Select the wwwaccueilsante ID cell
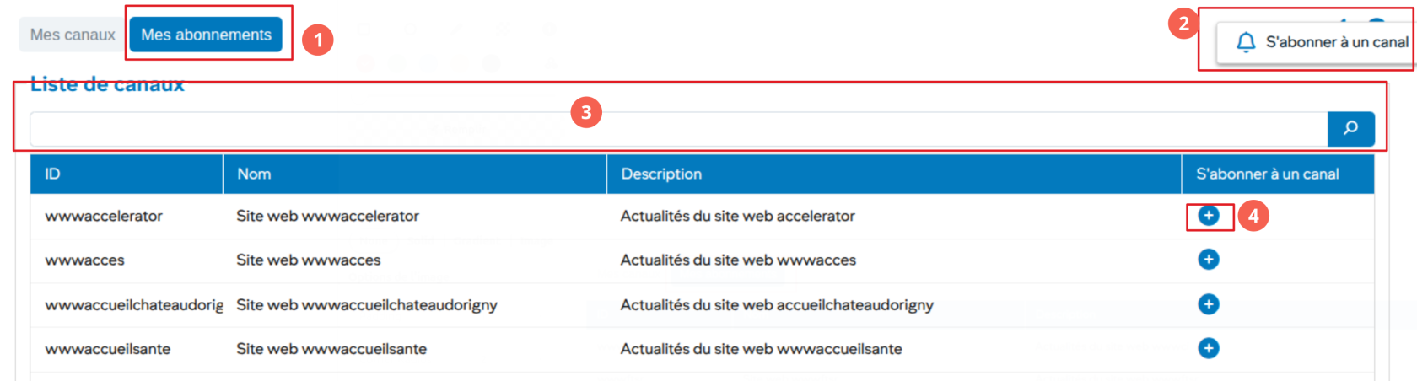Viewport: 1417px width, 381px height. coord(107,349)
